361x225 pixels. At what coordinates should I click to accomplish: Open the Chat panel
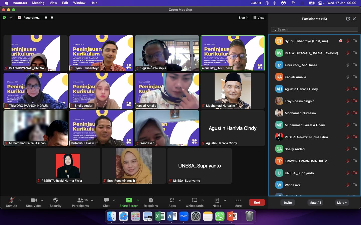106,202
